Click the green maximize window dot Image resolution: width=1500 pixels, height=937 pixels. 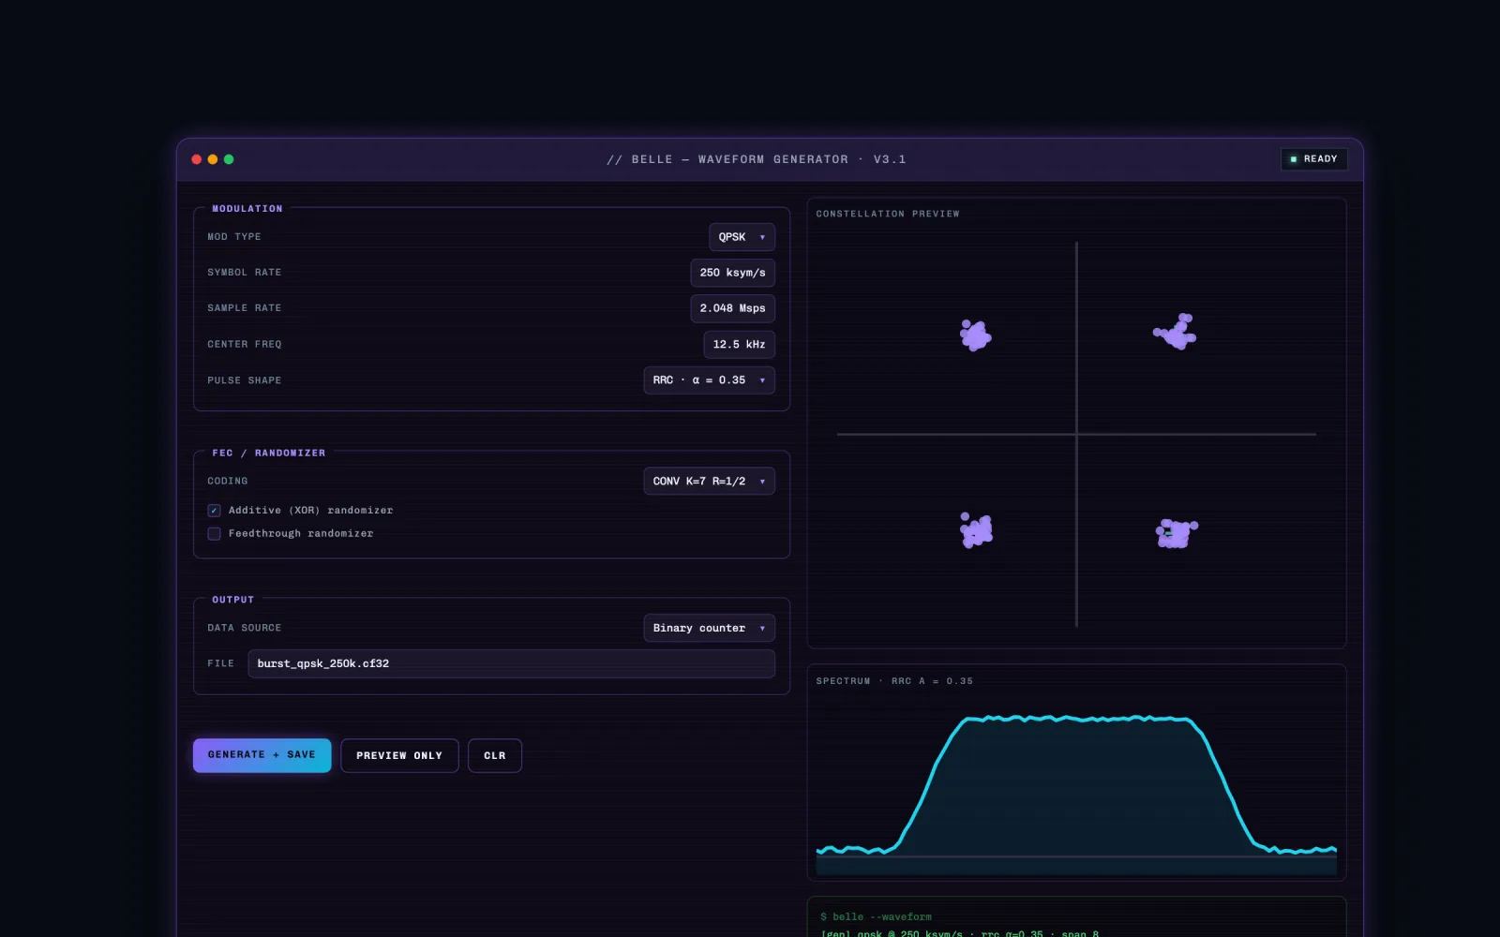coord(229,159)
